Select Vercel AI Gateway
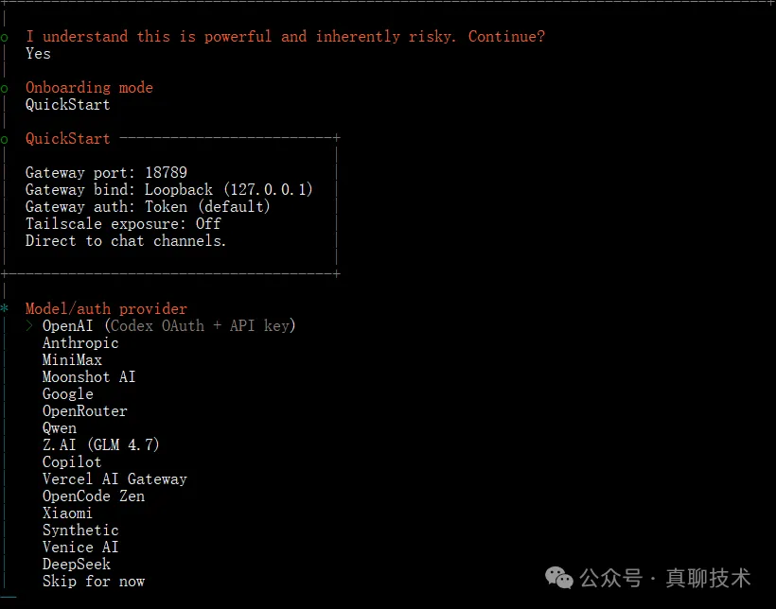The height and width of the screenshot is (609, 776). click(x=115, y=479)
